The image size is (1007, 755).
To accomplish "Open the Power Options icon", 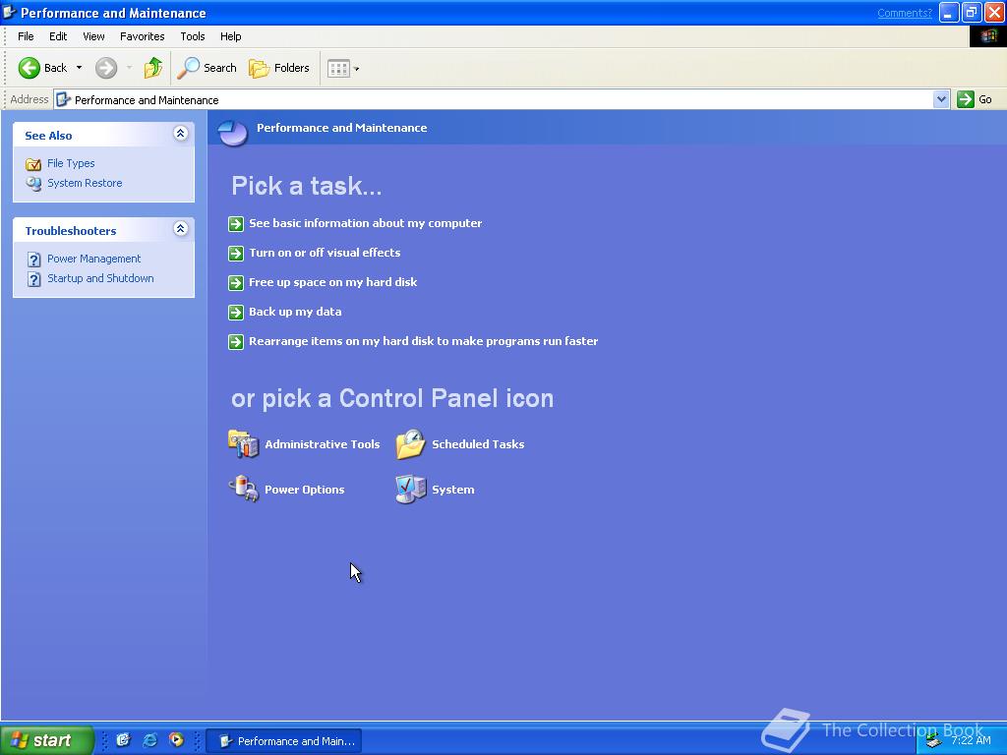I will click(244, 490).
